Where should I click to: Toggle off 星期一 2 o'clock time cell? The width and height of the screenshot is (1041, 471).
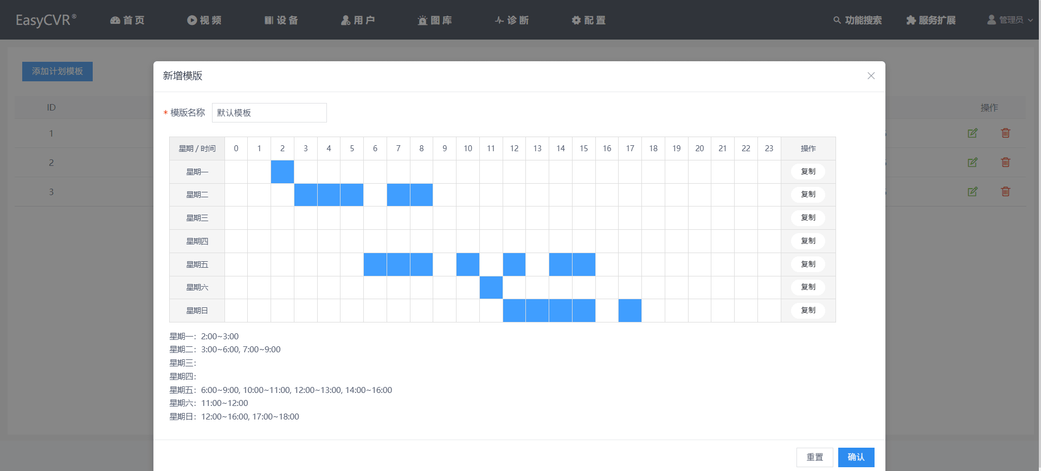pos(282,172)
